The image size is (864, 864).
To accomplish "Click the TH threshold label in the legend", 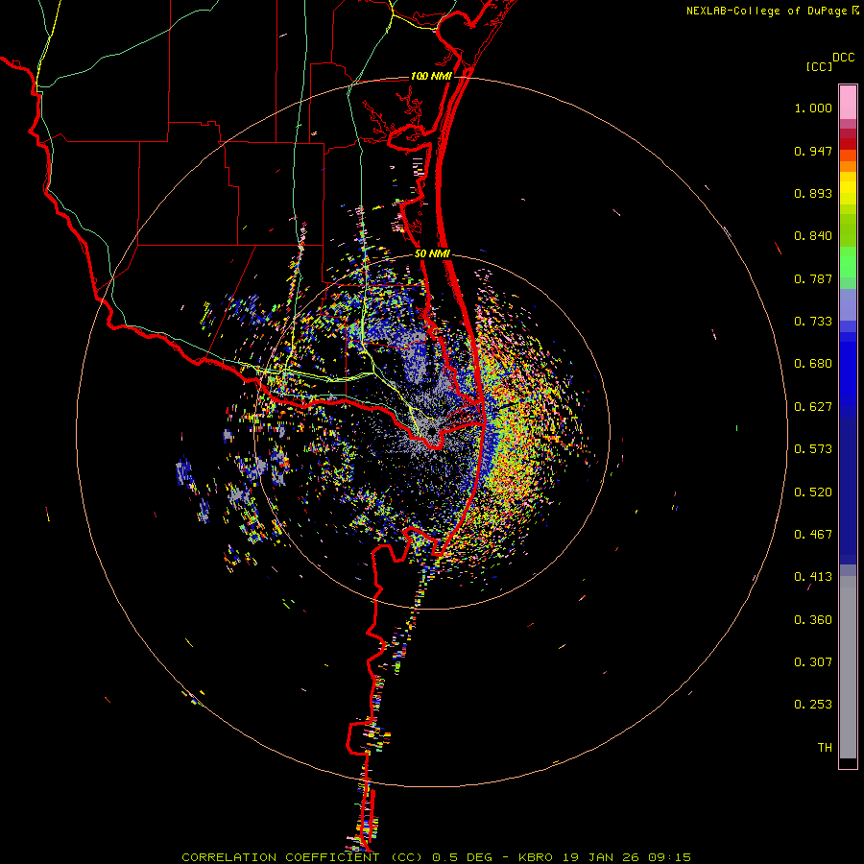I will coord(825,748).
